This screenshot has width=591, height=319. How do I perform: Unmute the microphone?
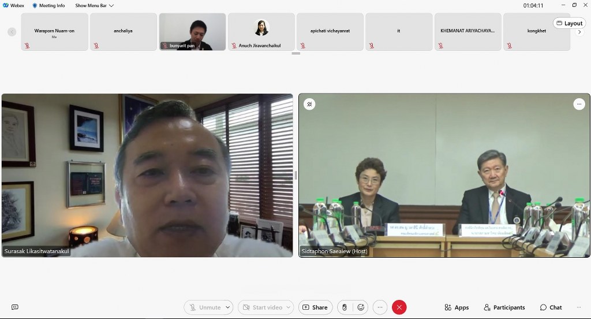click(204, 307)
